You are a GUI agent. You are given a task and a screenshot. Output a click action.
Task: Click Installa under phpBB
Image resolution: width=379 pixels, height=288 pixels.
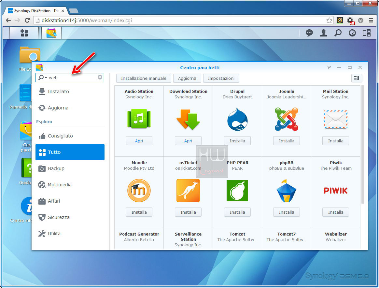[x=287, y=212]
